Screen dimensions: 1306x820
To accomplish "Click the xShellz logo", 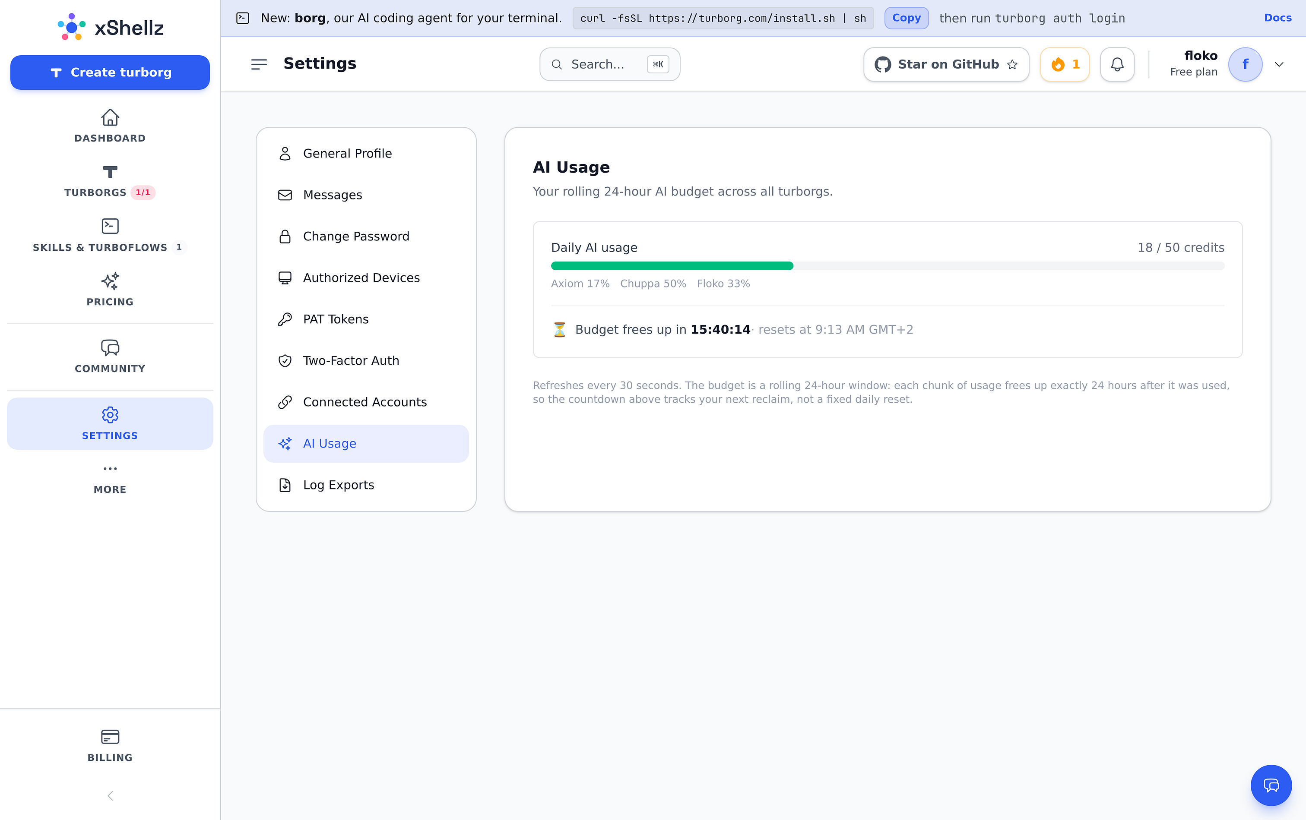I will coord(110,27).
